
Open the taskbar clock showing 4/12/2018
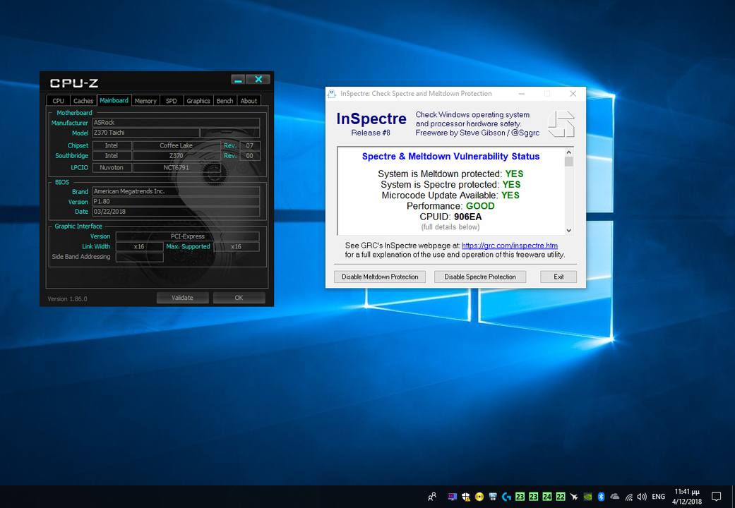[687, 497]
